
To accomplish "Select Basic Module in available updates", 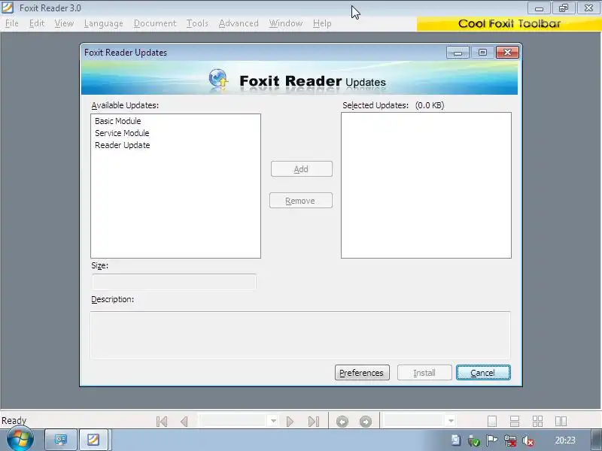I will (x=118, y=121).
